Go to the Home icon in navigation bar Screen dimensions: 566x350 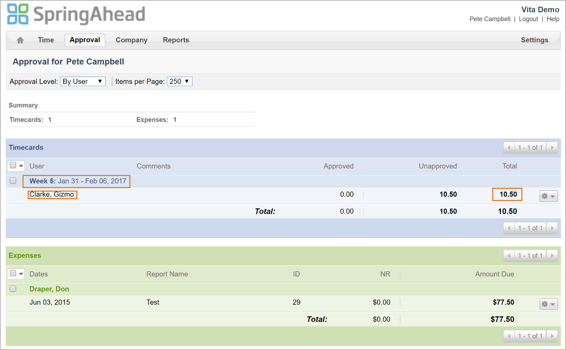[20, 40]
